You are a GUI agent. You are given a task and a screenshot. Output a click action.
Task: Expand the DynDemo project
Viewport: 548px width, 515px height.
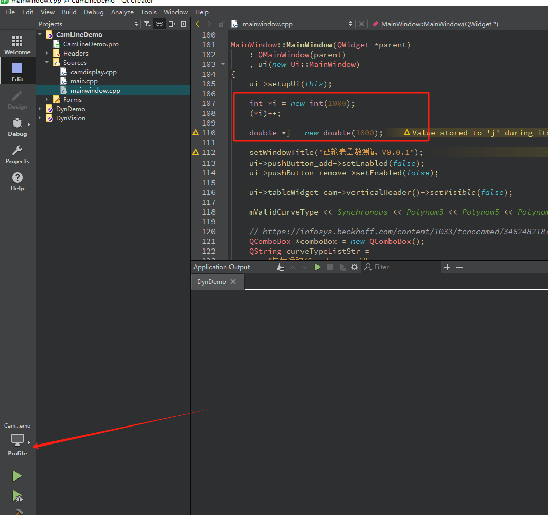40,109
